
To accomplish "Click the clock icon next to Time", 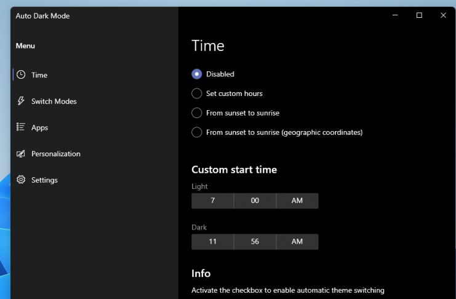I will point(21,75).
